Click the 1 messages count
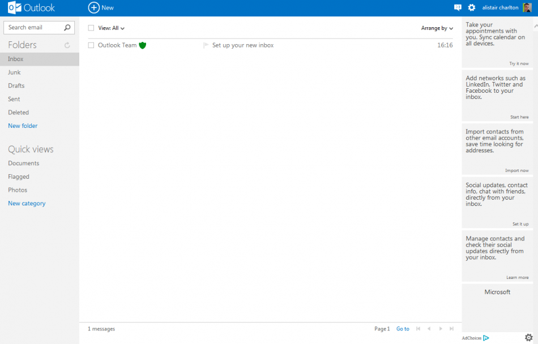This screenshot has height=344, width=538. coord(101,329)
